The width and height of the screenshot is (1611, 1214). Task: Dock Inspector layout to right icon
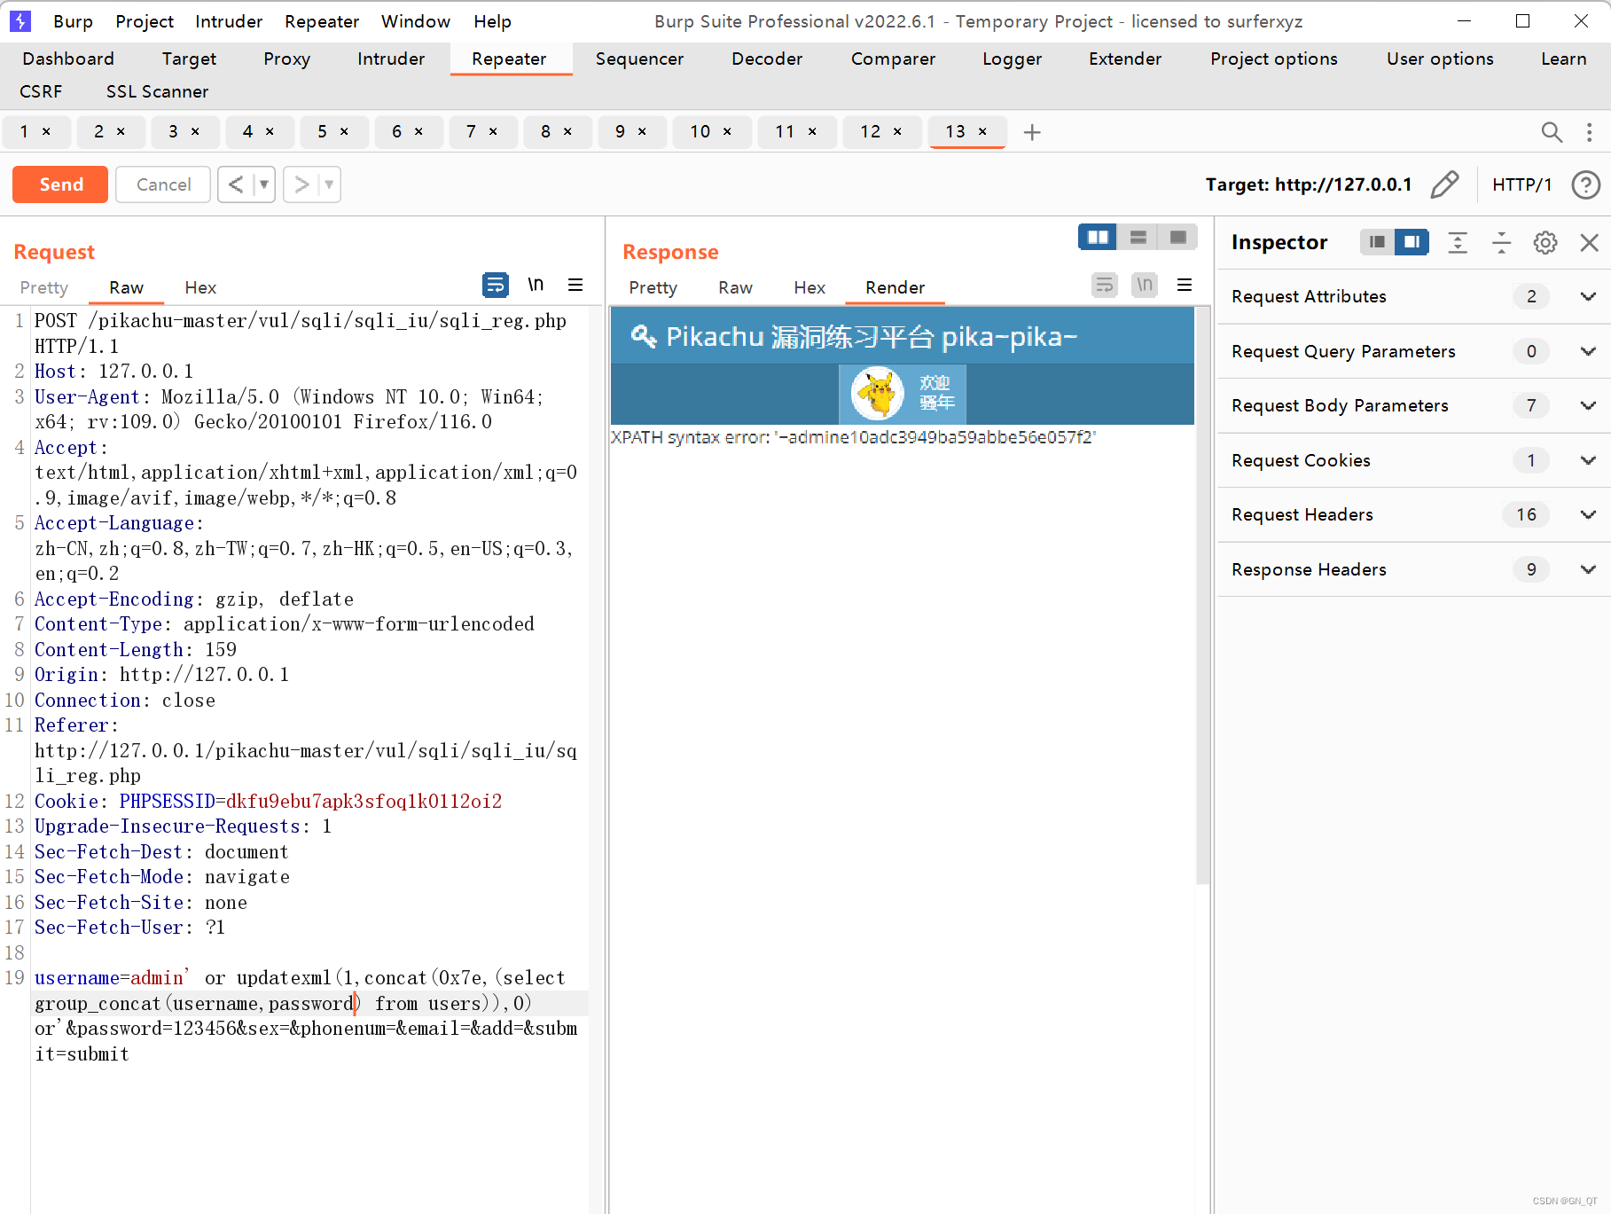point(1412,242)
